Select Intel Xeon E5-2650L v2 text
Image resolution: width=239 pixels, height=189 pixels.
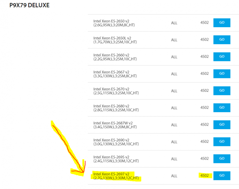(x=112, y=38)
